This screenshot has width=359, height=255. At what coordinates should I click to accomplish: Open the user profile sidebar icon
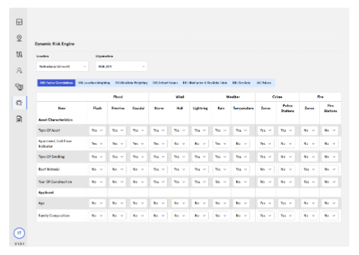click(19, 70)
